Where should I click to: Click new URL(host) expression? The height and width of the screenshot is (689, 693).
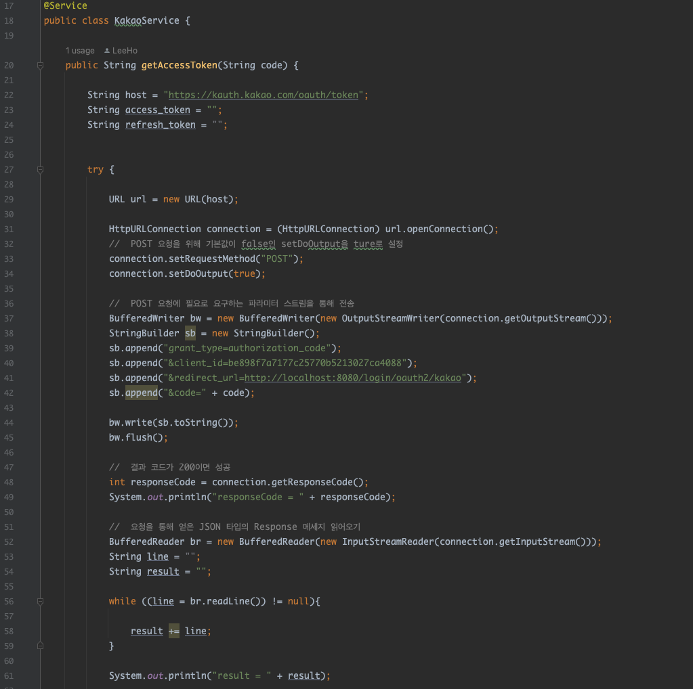coord(198,199)
